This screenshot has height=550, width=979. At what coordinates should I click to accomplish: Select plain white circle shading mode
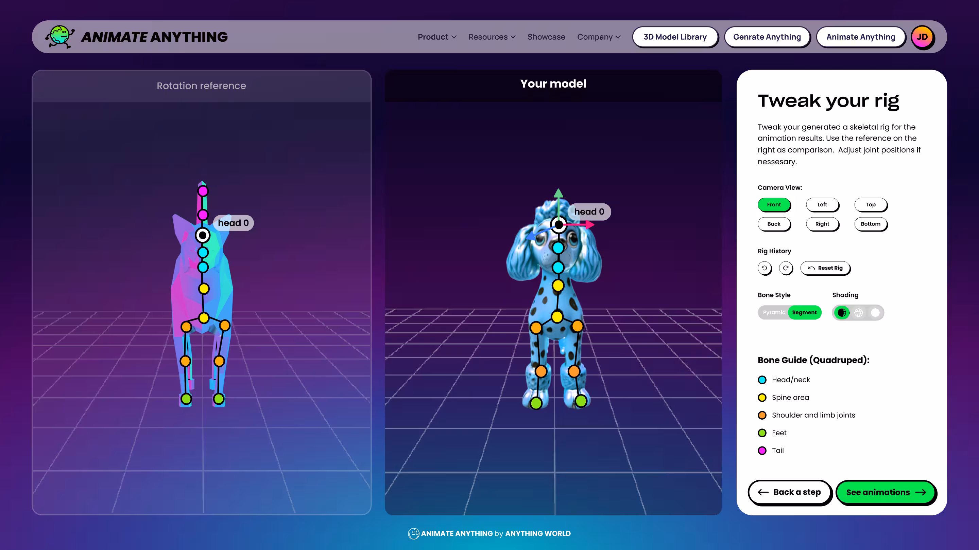[875, 312]
